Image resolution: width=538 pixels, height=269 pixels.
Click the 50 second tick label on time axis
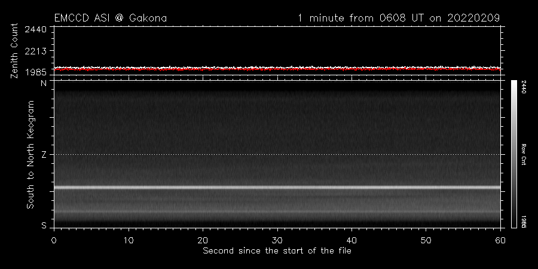tap(426, 240)
